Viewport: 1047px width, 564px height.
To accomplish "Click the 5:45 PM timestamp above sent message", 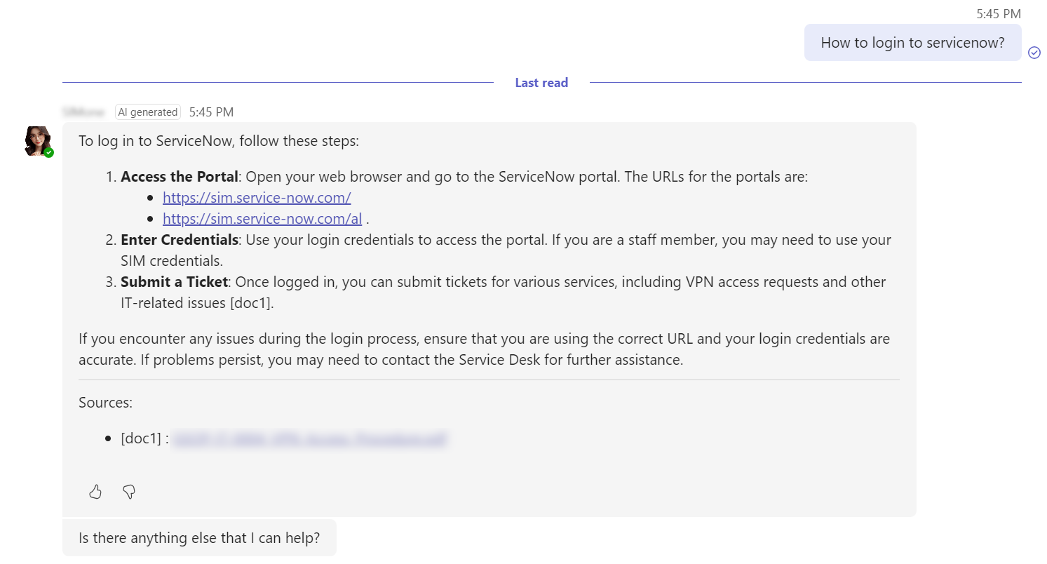I will 999,13.
